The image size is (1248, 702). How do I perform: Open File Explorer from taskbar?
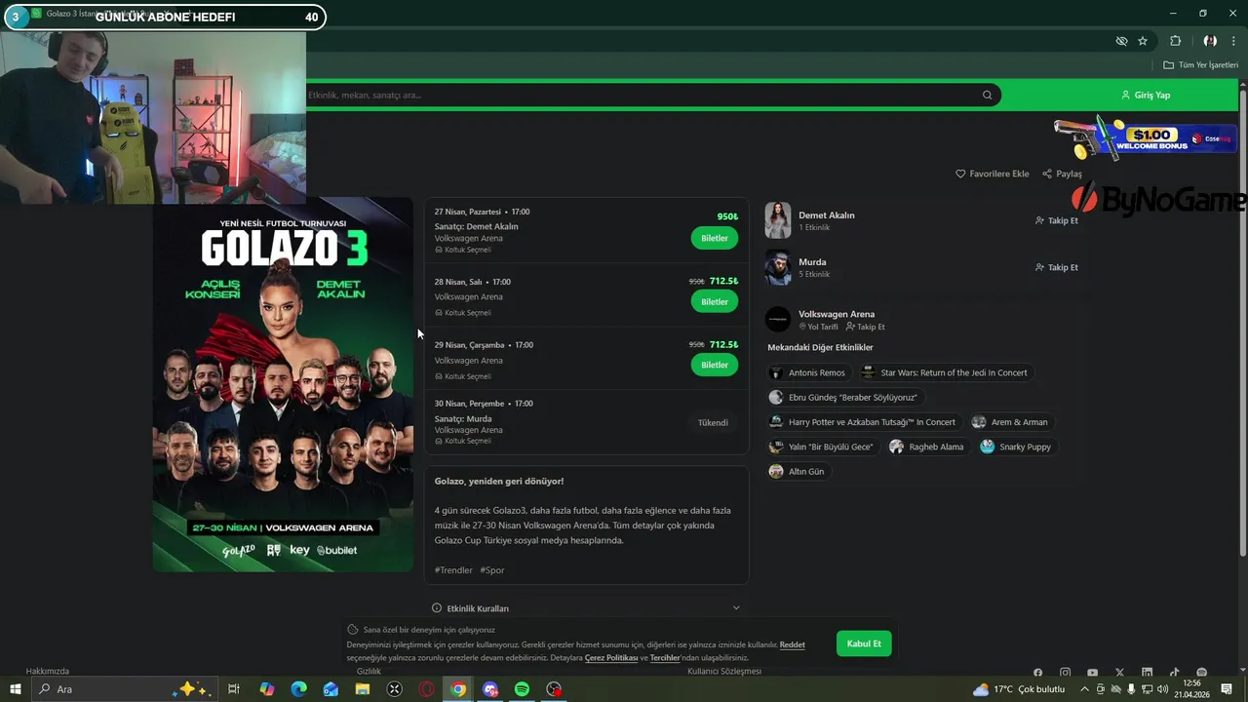(363, 689)
